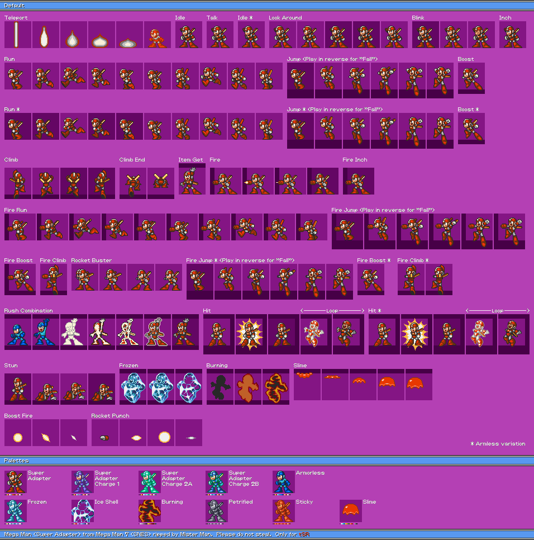This screenshot has height=540, width=534.
Task: Click the "Hit *" label
Action: click(x=375, y=311)
